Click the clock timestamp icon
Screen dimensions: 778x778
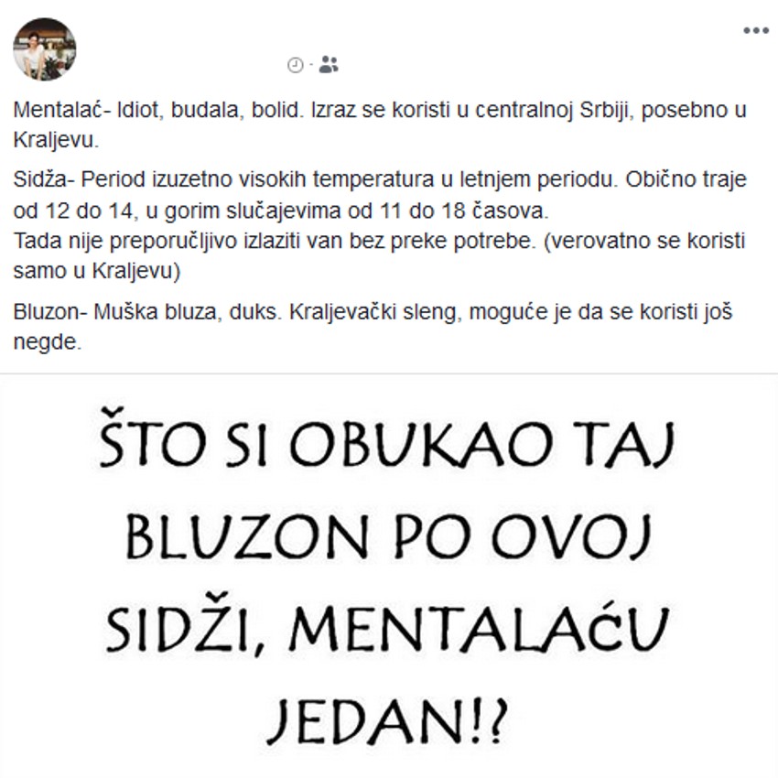[x=296, y=65]
